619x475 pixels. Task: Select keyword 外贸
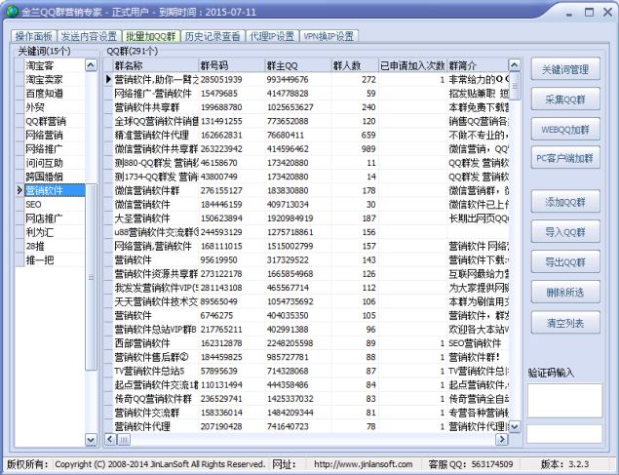tap(55, 107)
